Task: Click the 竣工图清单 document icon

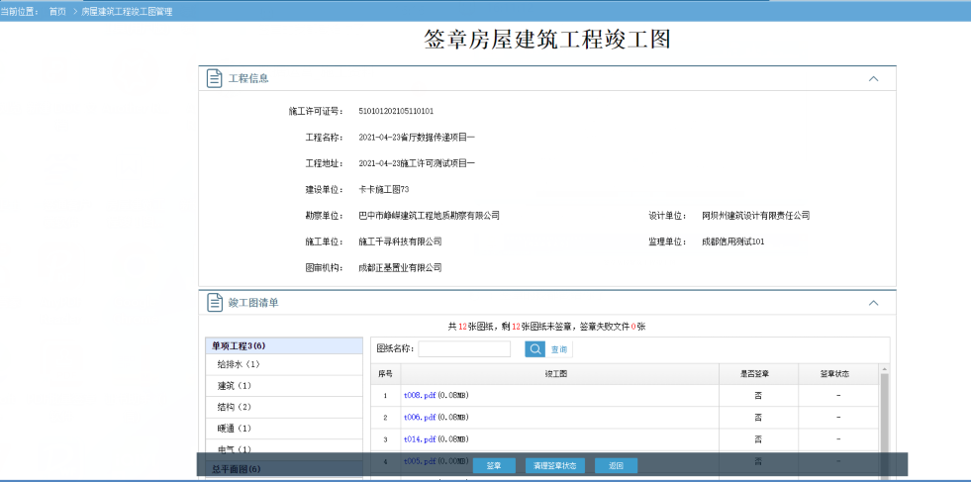Action: click(x=214, y=302)
